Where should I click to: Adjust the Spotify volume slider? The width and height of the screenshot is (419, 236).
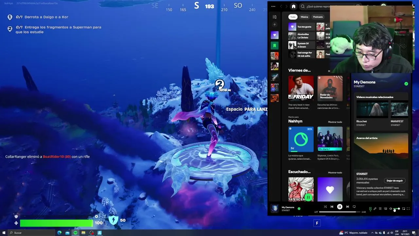click(x=397, y=209)
